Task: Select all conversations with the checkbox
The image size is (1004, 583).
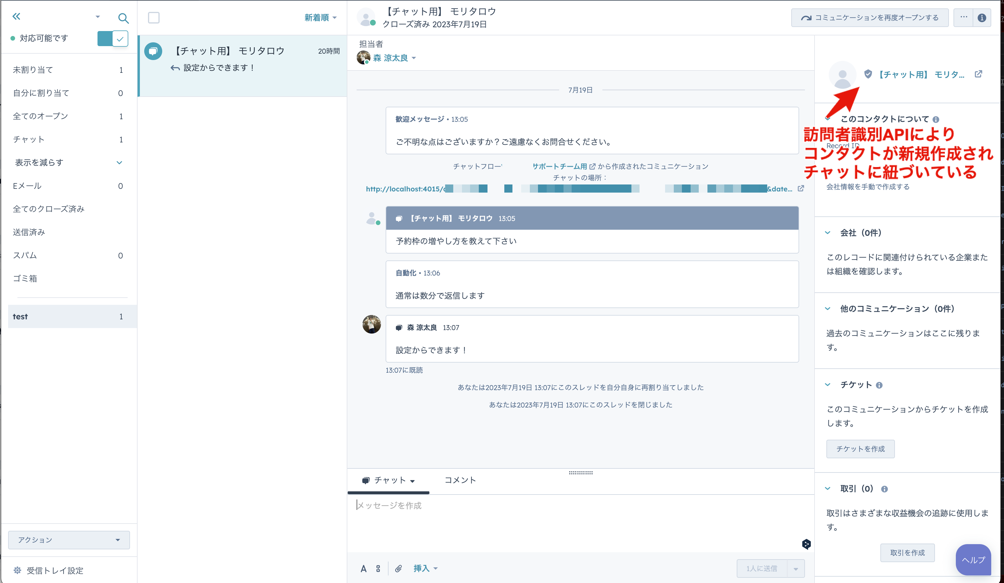Action: click(x=154, y=17)
